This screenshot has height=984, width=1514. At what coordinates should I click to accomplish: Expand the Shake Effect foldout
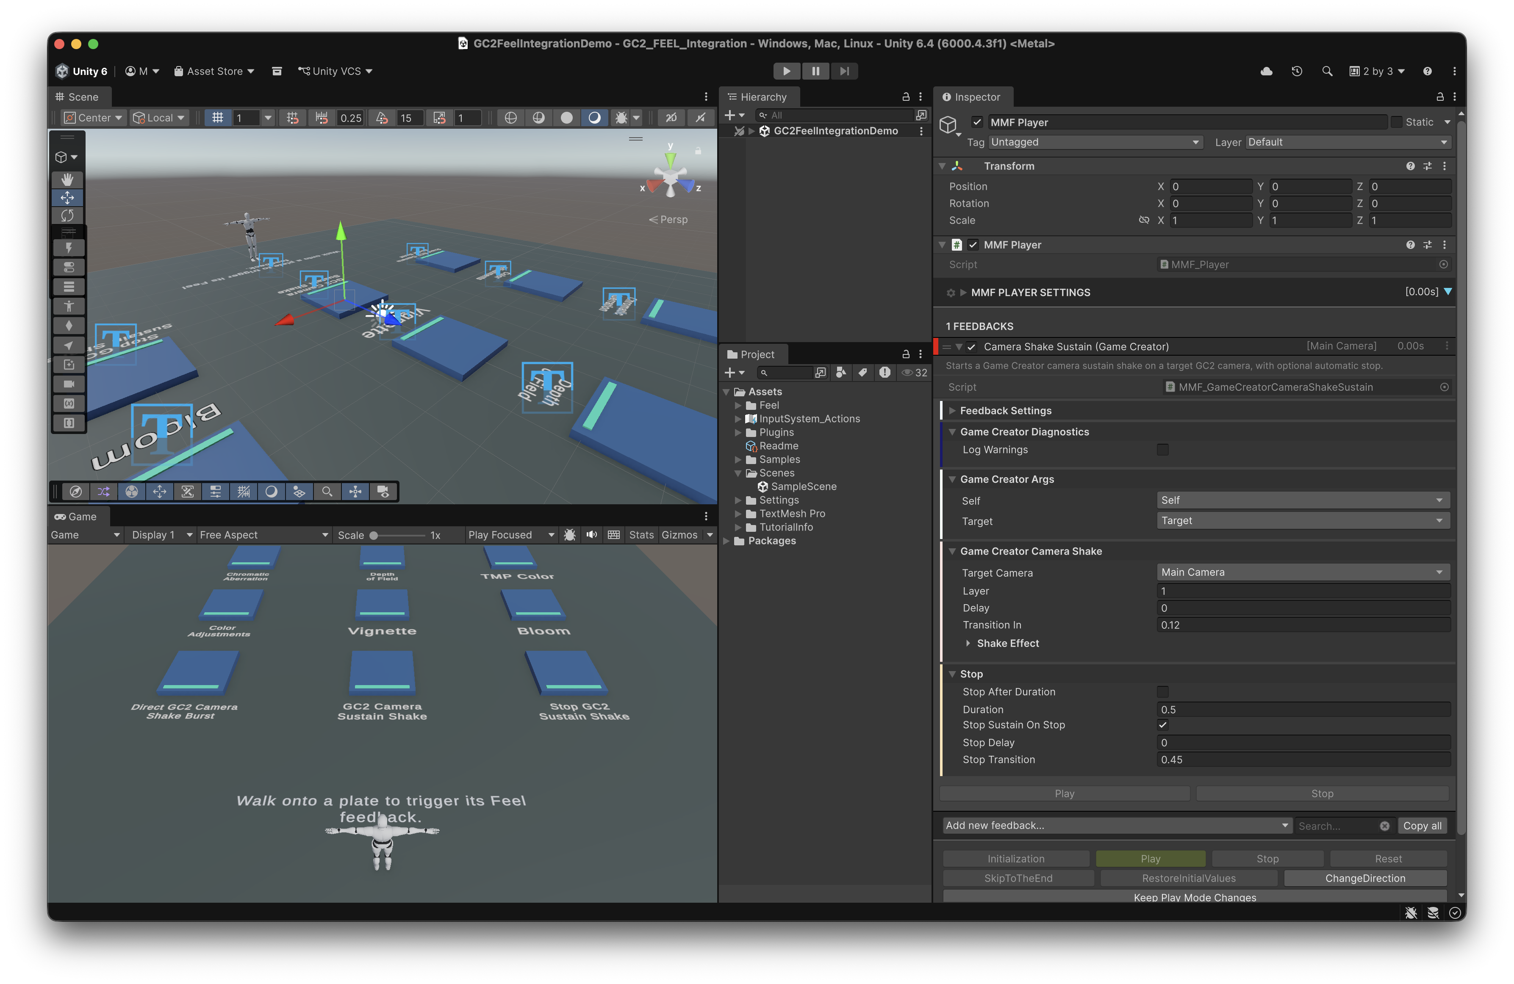[x=968, y=643]
